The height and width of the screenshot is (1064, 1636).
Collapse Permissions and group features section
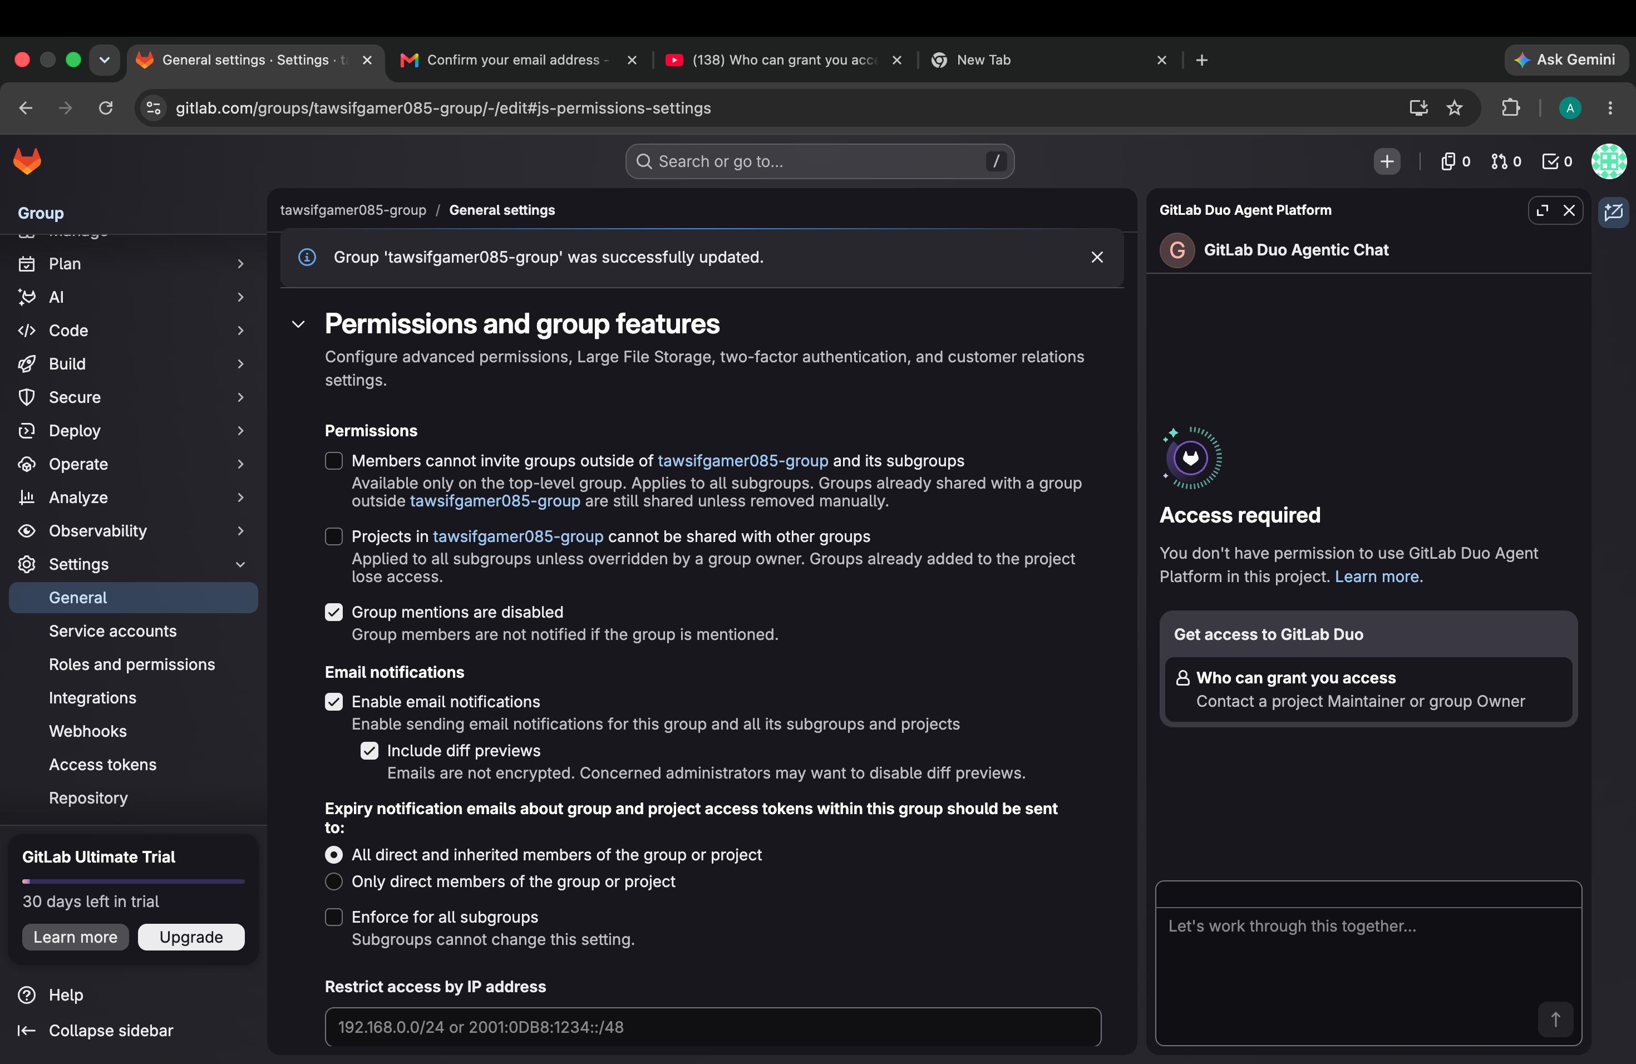(x=298, y=324)
